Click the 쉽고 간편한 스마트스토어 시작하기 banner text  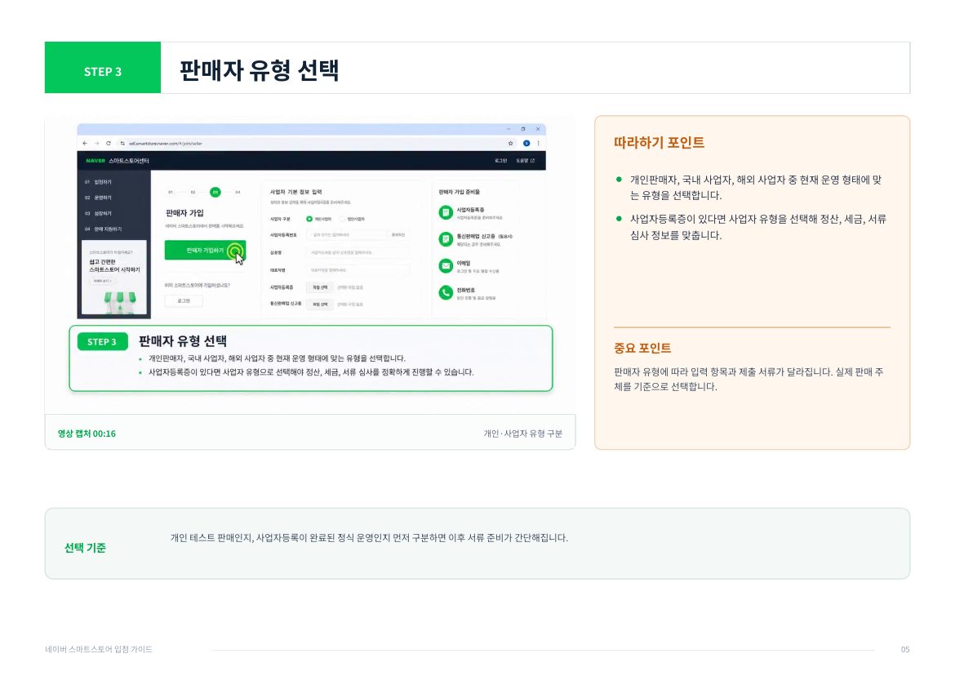(114, 265)
